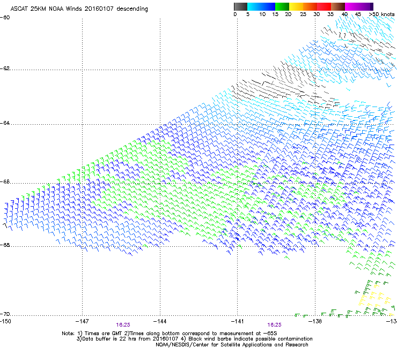Click the gray 0-5 knots color swatch
The image size is (397, 348).
(x=240, y=6)
